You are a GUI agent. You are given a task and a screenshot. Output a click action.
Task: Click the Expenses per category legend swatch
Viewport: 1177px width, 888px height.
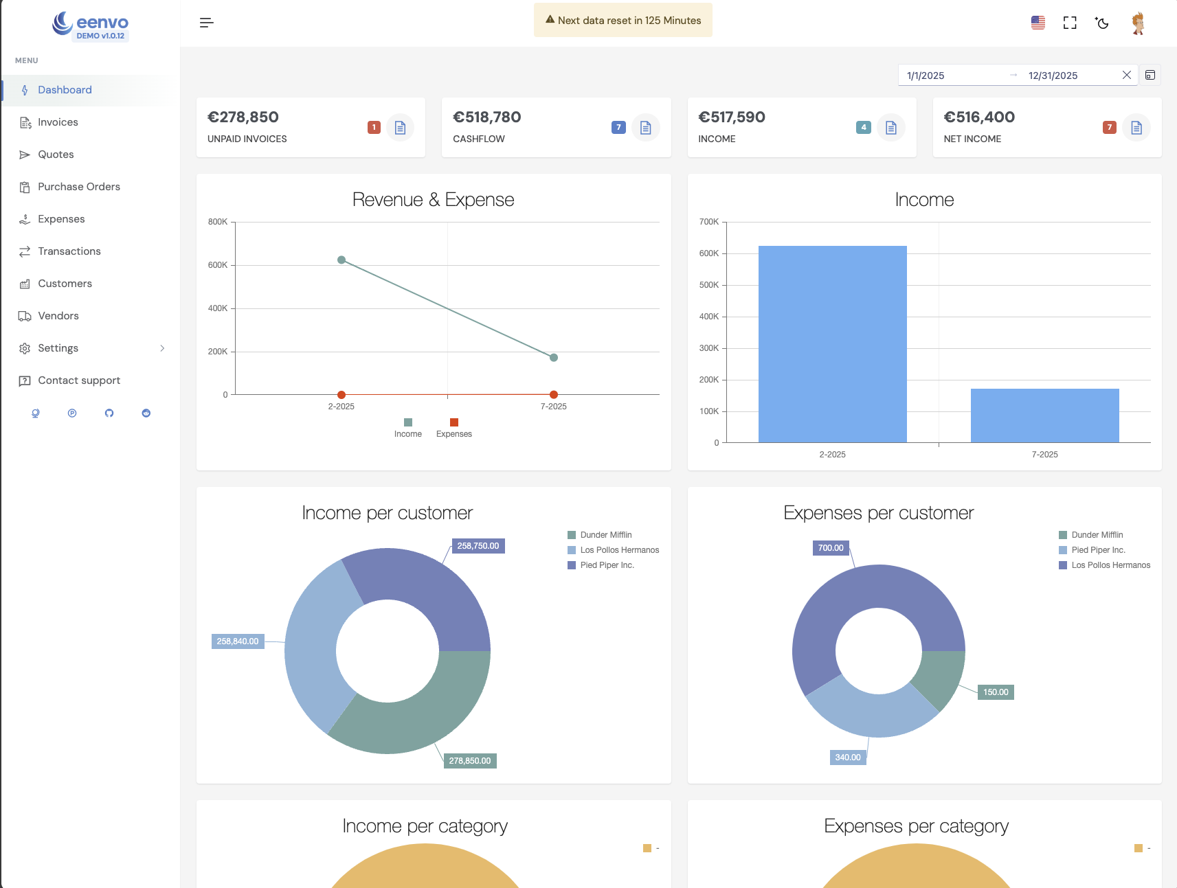[x=1139, y=848]
